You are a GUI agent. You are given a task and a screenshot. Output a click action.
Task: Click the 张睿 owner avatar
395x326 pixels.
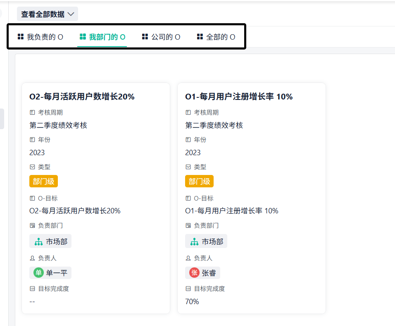pyautogui.click(x=194, y=273)
